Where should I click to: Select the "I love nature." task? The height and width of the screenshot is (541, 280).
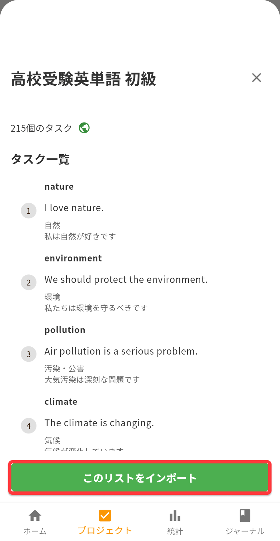[74, 208]
